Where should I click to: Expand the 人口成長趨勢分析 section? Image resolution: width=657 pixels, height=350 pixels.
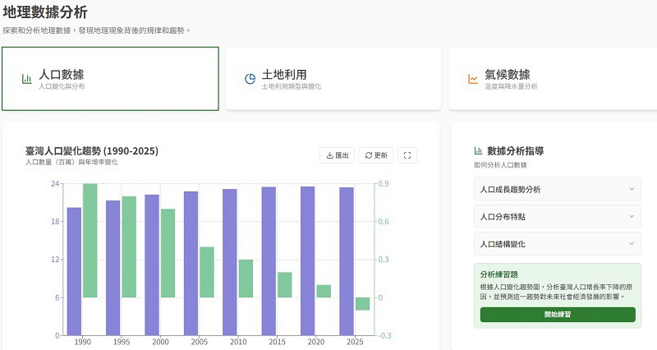558,190
